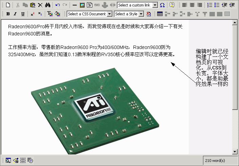Toggle subscript formatting
239x166 pixels.
pos(40,14)
